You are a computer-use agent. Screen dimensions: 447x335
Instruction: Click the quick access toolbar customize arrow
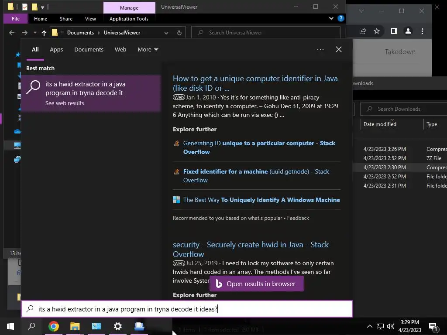(x=42, y=7)
